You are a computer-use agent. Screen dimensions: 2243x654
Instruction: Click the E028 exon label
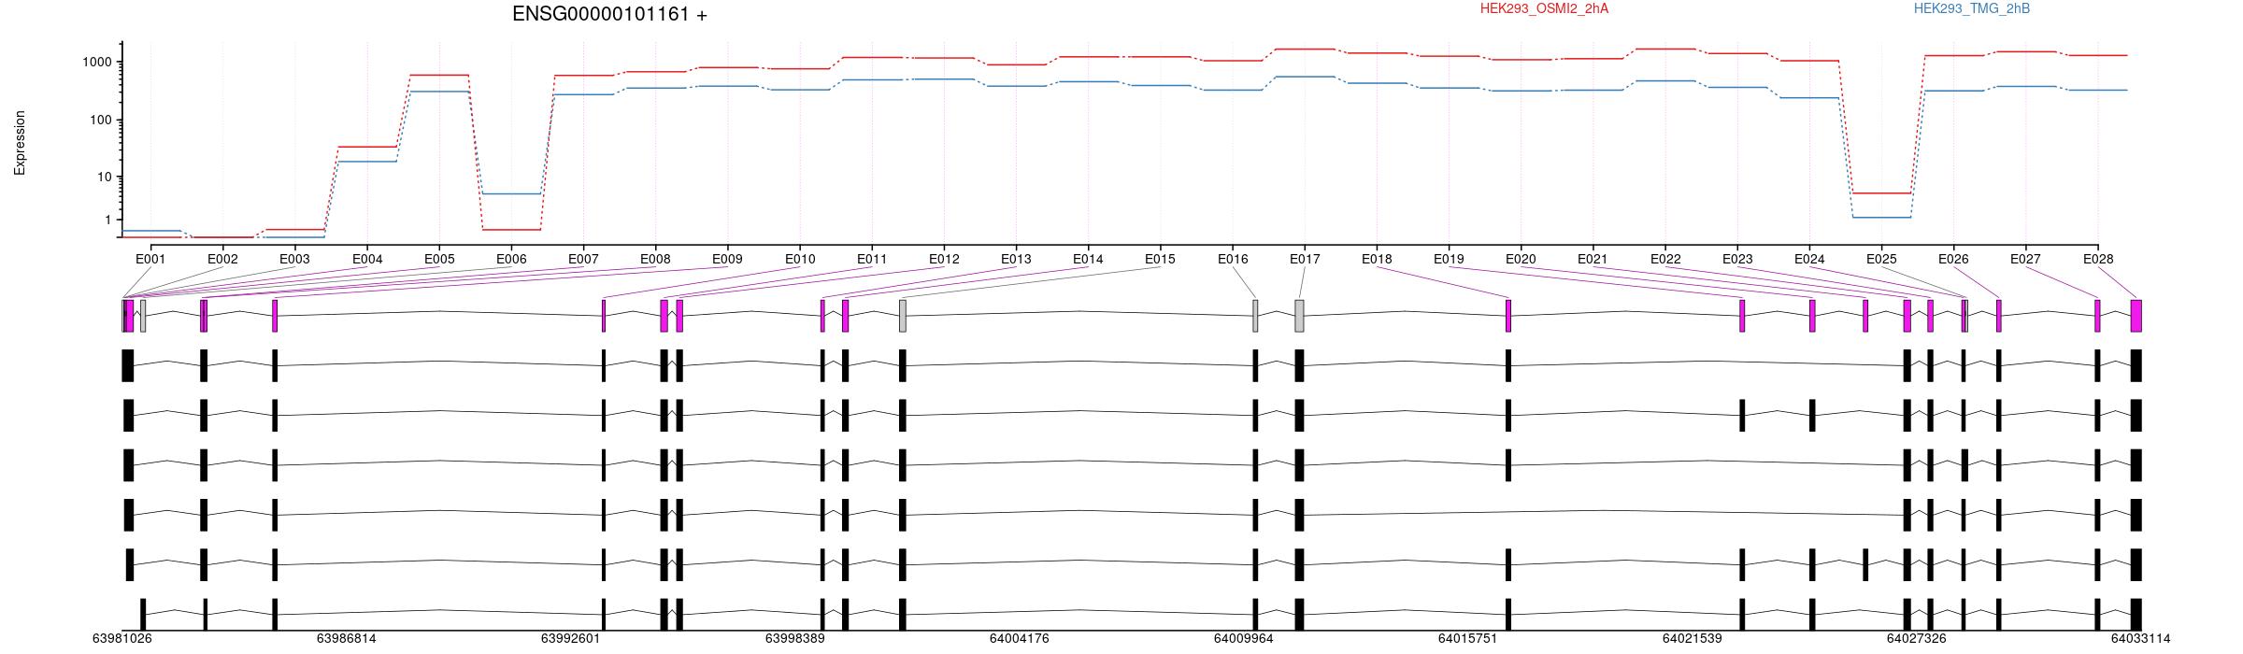(2098, 259)
